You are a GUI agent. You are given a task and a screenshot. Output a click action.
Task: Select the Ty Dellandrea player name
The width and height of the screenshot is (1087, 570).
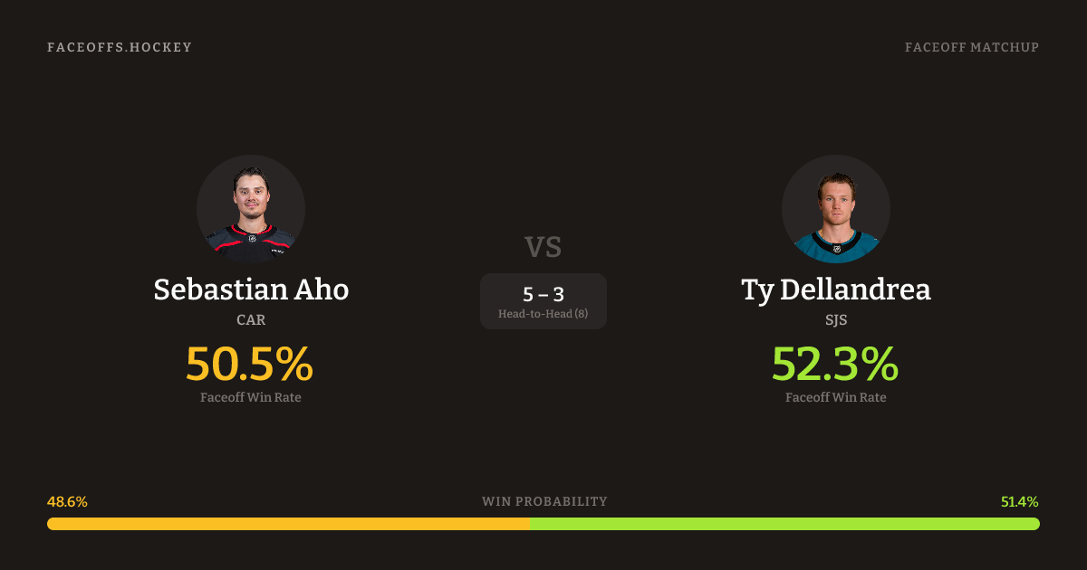pyautogui.click(x=835, y=290)
